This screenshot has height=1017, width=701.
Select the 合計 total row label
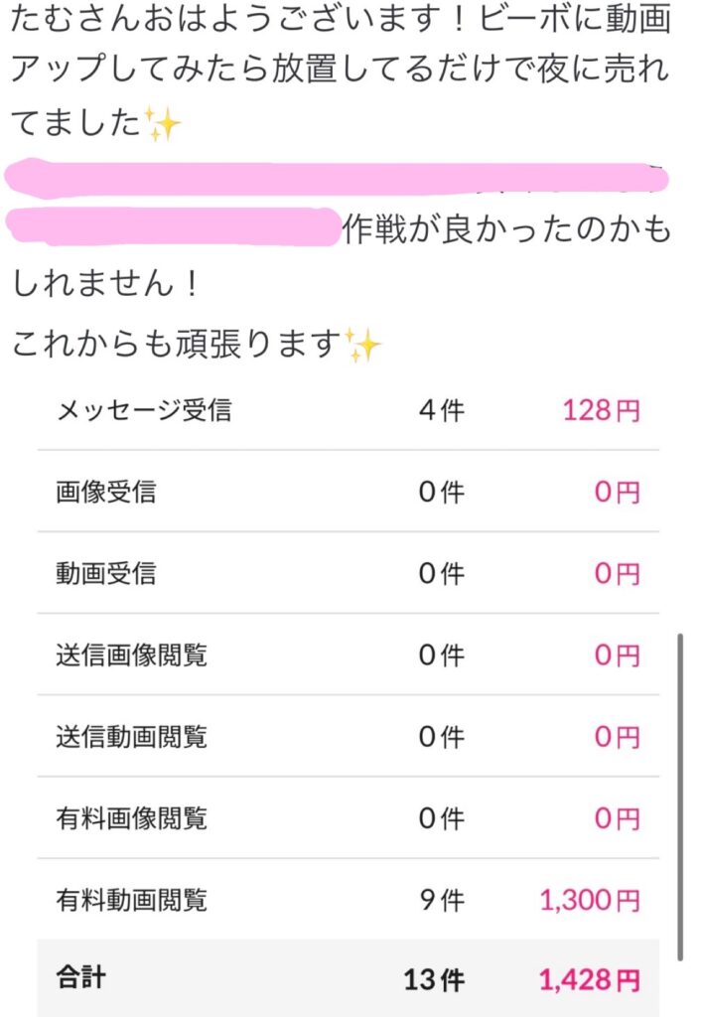tap(81, 977)
